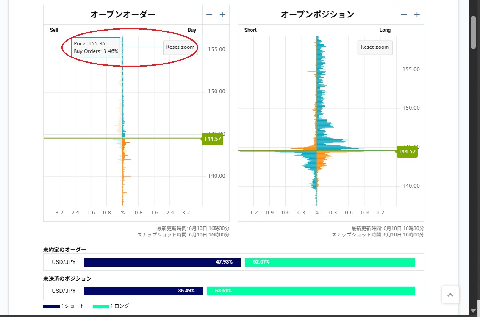Click the 144.57 price marker on positions chart
Viewport: 480px width, 317px height.
[x=407, y=152]
